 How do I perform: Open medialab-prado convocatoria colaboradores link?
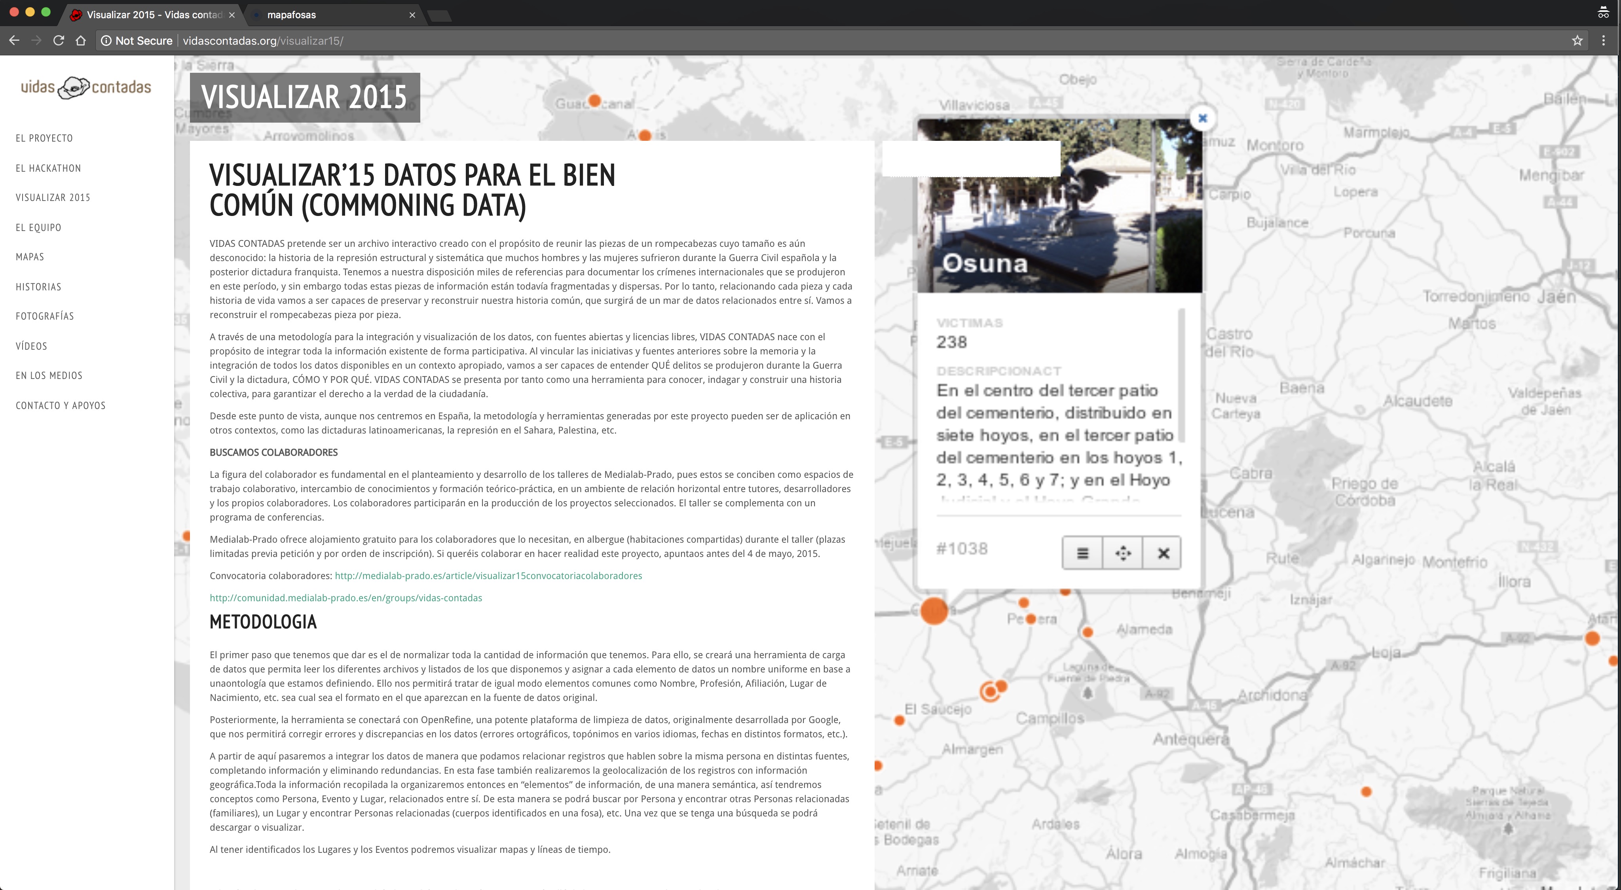click(488, 576)
